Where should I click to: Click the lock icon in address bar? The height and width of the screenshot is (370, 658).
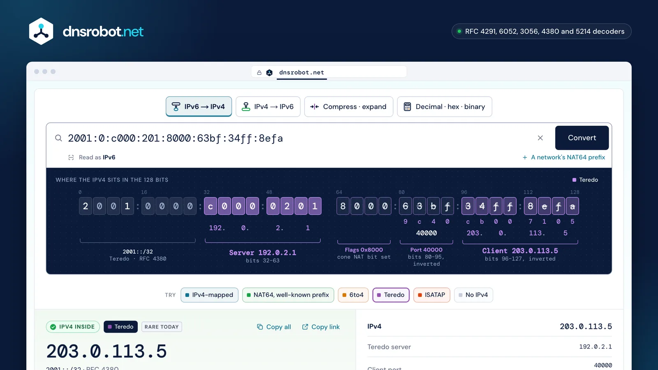pos(259,72)
